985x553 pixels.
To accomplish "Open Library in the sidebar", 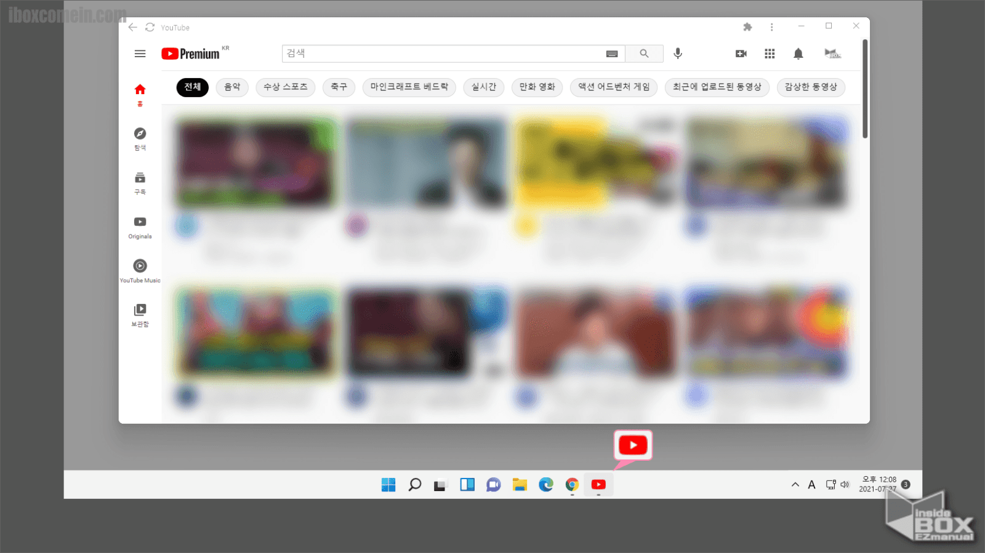I will point(140,314).
